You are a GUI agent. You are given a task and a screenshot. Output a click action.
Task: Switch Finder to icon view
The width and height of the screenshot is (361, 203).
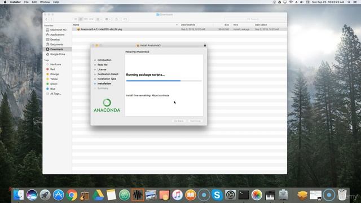pyautogui.click(x=76, y=19)
